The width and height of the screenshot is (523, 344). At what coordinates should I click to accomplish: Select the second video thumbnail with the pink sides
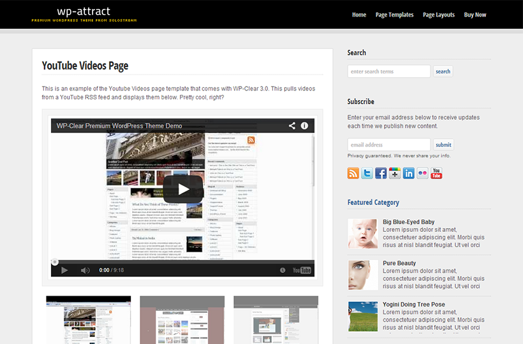click(182, 320)
